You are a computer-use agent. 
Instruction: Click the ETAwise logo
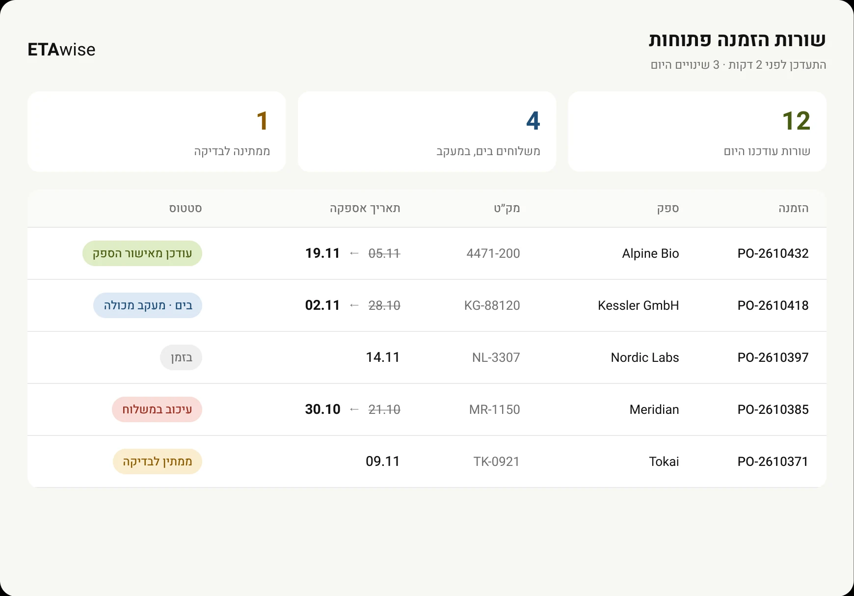point(61,50)
